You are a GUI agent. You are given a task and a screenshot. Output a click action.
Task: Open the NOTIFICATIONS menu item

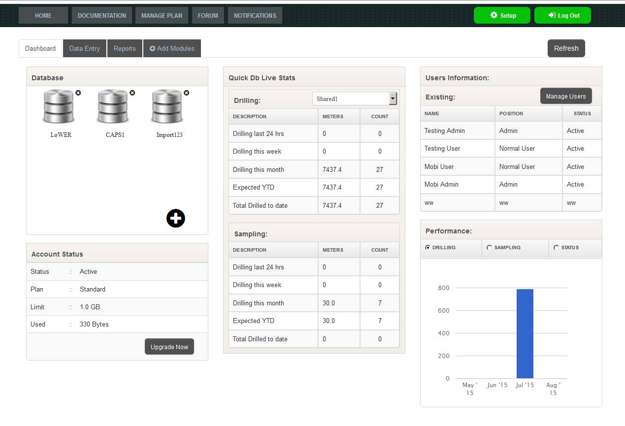[x=255, y=15]
